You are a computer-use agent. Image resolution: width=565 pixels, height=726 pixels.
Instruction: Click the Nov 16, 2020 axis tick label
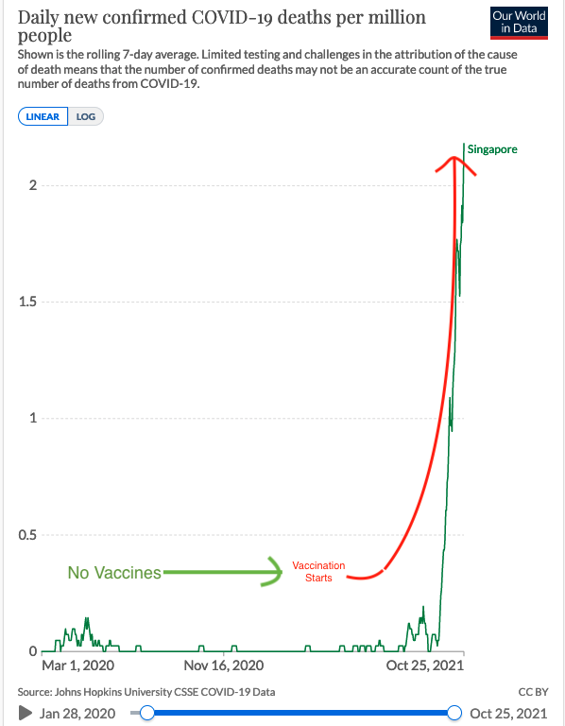click(224, 665)
